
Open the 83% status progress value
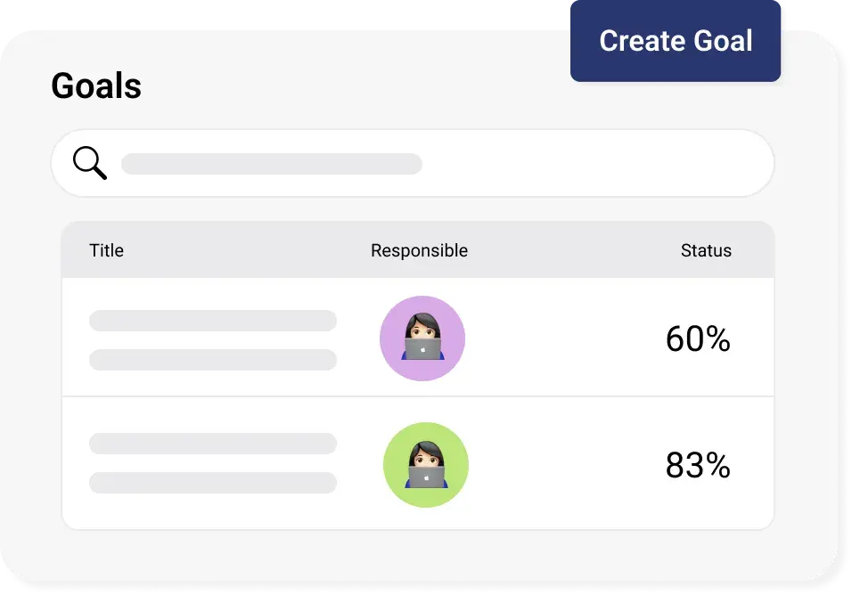coord(698,466)
